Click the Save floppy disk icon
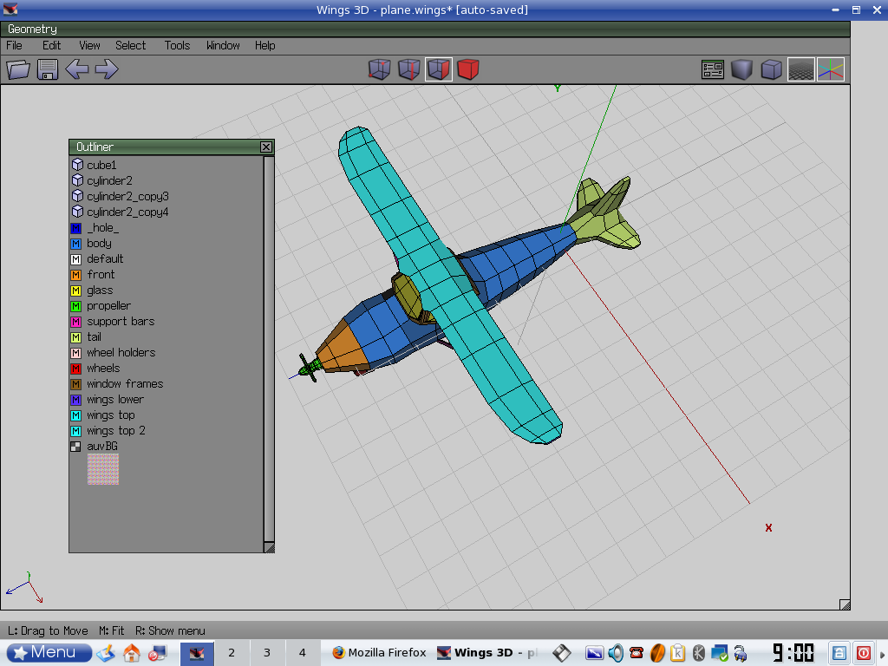888x666 pixels. pyautogui.click(x=47, y=69)
